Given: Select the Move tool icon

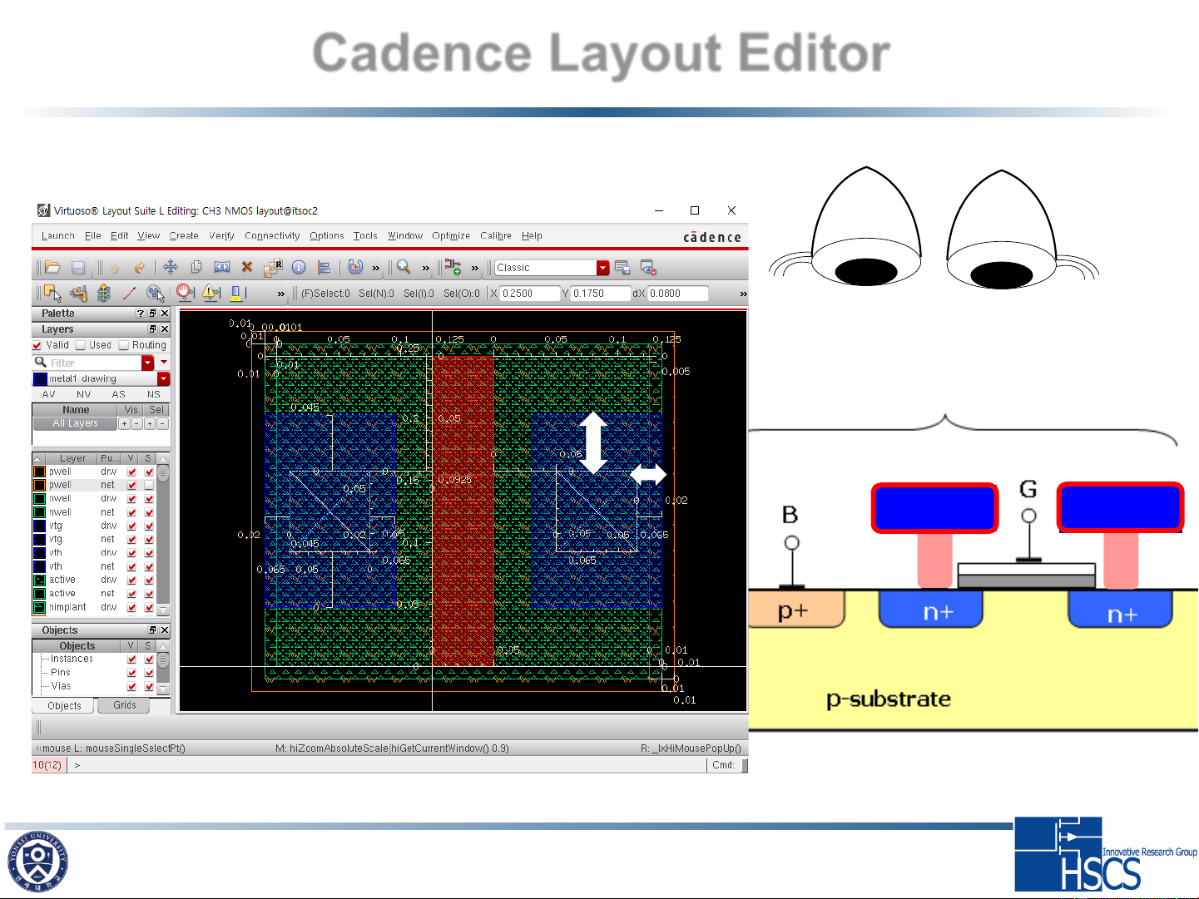Looking at the screenshot, I should [x=171, y=267].
